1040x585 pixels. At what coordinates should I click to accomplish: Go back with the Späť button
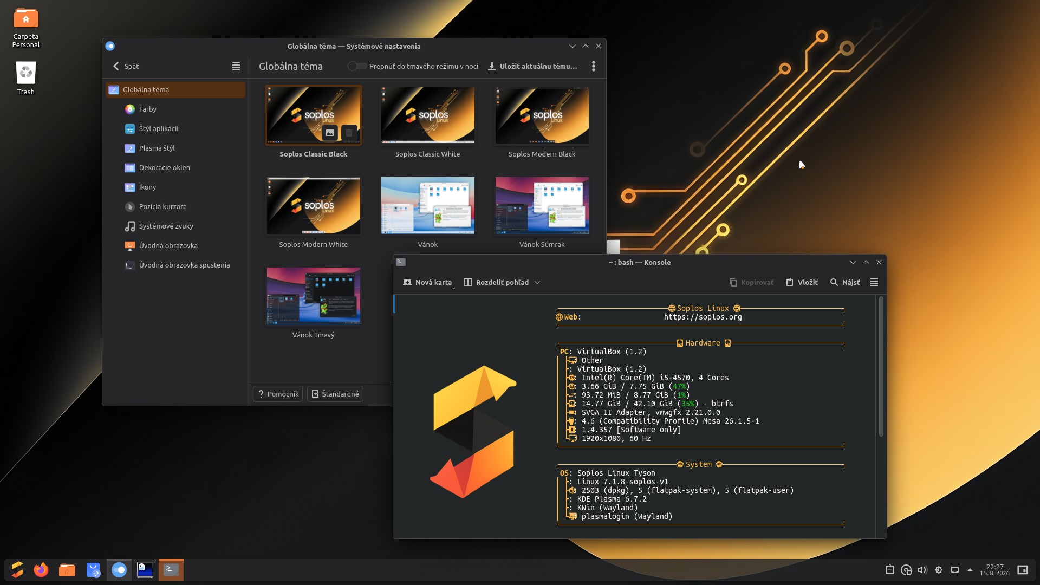(x=126, y=66)
